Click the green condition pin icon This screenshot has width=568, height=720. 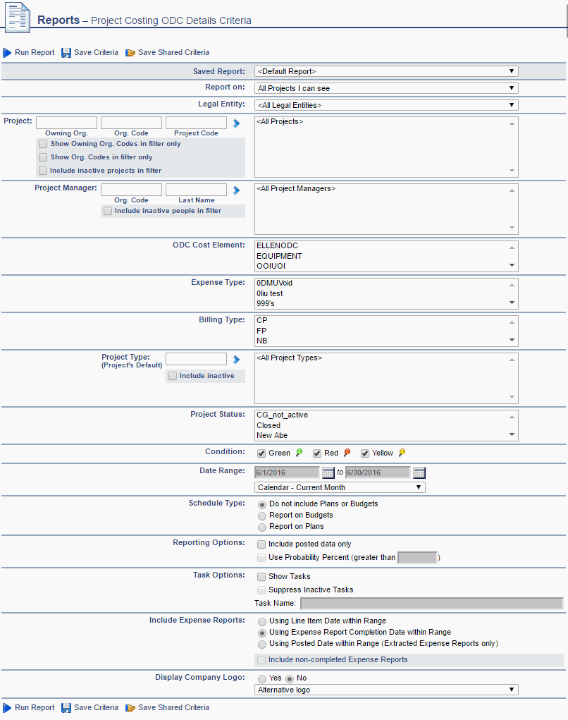pos(299,453)
